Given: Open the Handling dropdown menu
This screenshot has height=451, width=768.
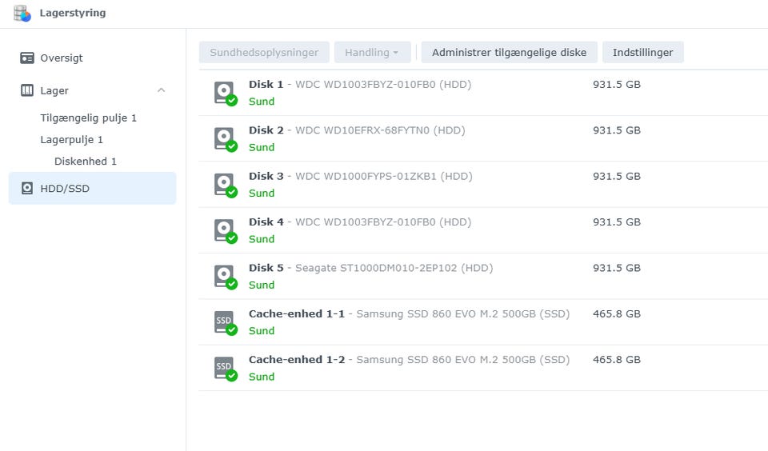Looking at the screenshot, I should (372, 53).
